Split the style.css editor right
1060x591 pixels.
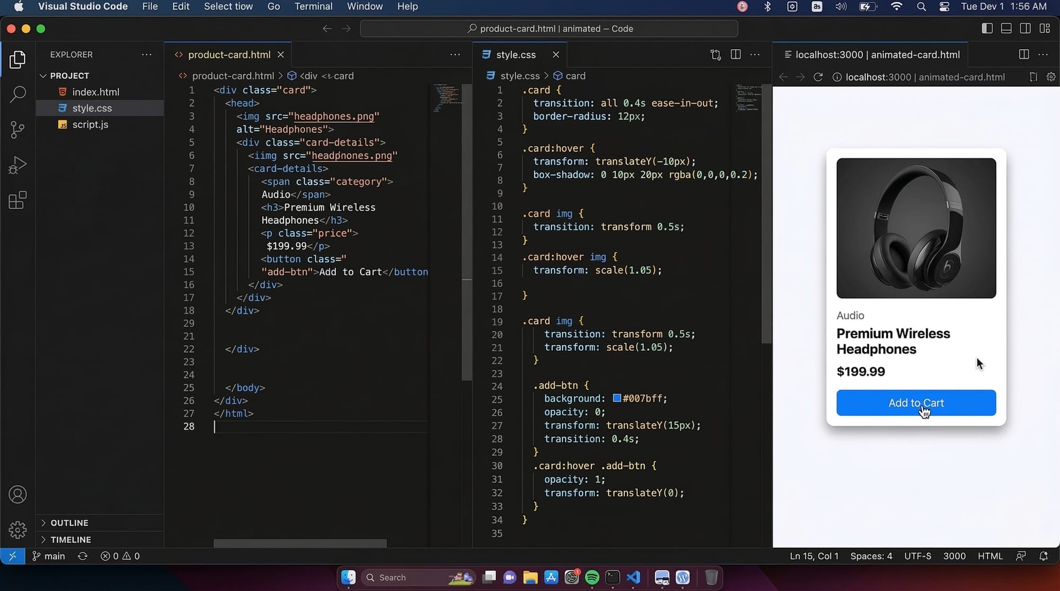click(736, 55)
